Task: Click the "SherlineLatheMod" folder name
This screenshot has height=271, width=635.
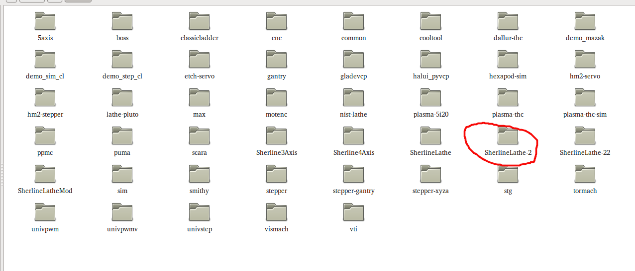Action: (45, 191)
